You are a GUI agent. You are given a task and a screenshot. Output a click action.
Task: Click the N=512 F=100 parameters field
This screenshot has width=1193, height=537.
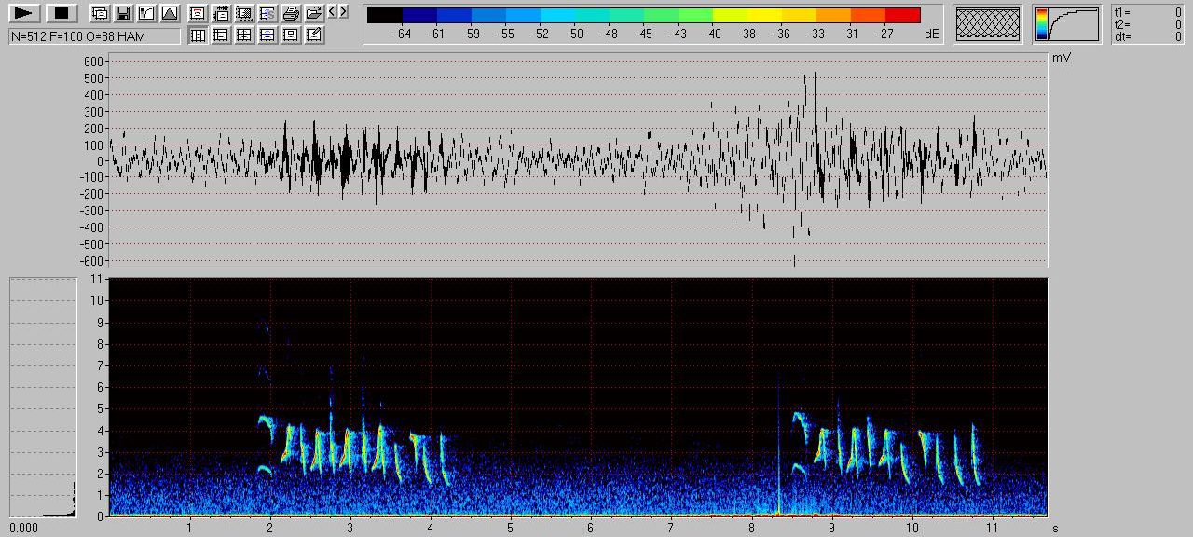pyautogui.click(x=95, y=36)
